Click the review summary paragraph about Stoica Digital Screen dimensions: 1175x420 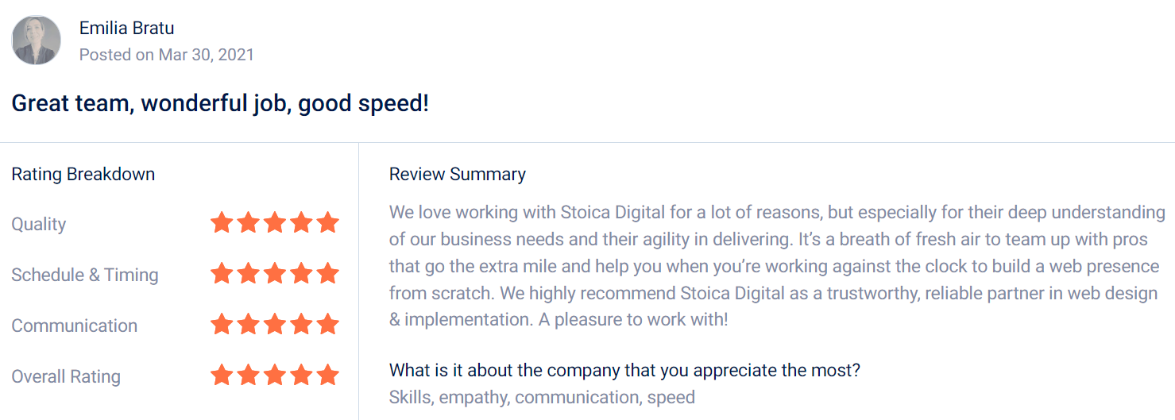coord(777,266)
